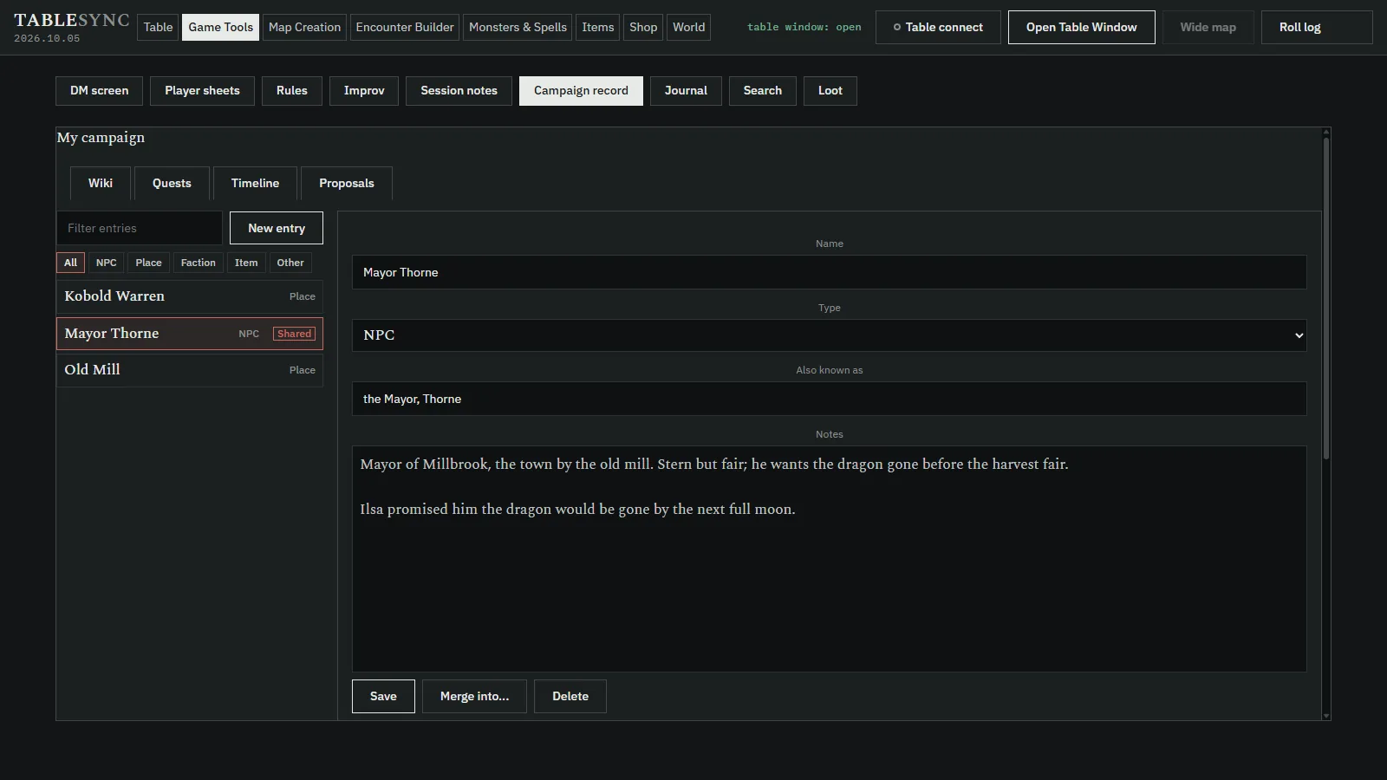The height and width of the screenshot is (780, 1387).
Task: Filter entries by Other type
Action: (x=290, y=263)
